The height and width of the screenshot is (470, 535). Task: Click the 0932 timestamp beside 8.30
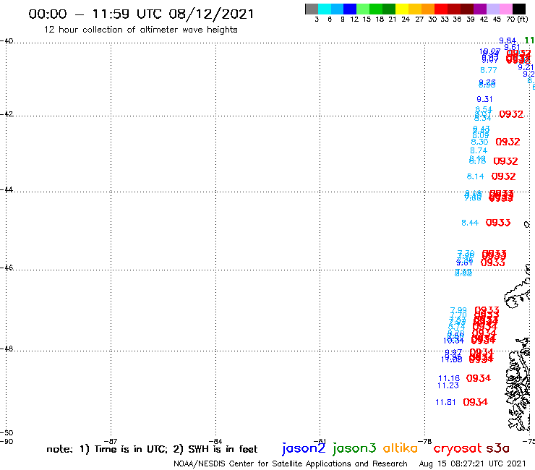click(x=508, y=142)
